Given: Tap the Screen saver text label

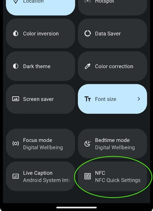Looking at the screenshot, I should (x=38, y=99).
